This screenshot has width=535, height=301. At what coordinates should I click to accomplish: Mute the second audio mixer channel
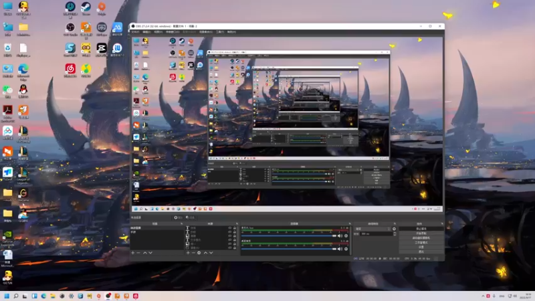[340, 249]
